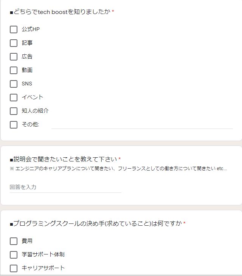242x276 pixels.
Task: Click the イベント label text
Action: pos(33,98)
